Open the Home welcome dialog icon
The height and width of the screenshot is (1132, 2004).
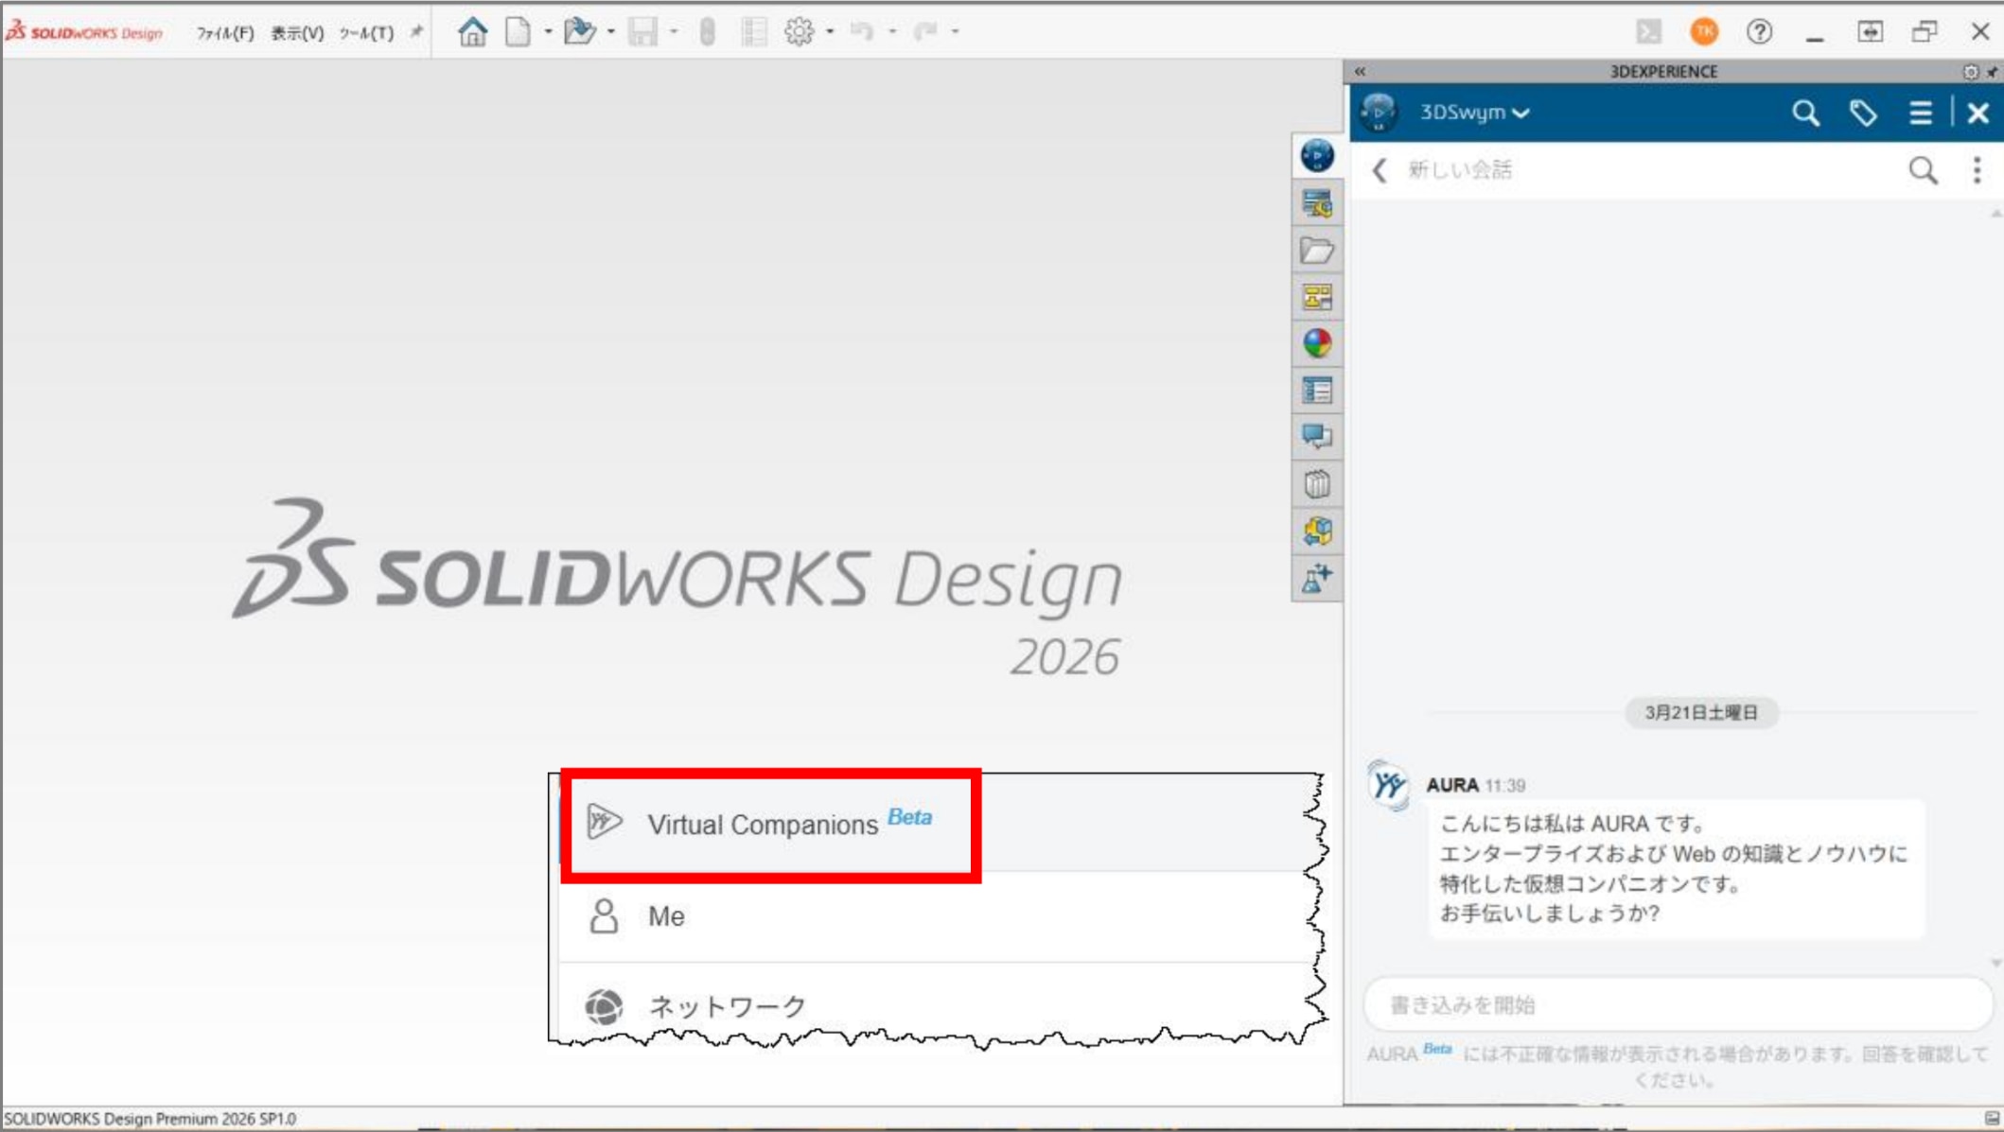pyautogui.click(x=472, y=32)
